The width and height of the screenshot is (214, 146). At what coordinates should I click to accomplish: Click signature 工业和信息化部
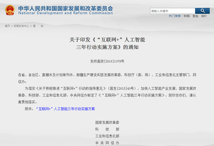click(107, 136)
